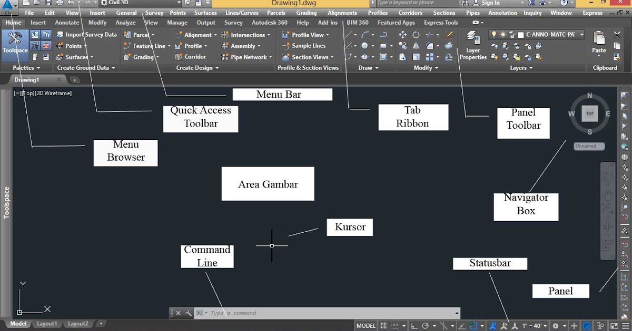Open the Surfaces menu in menu bar

click(x=205, y=13)
